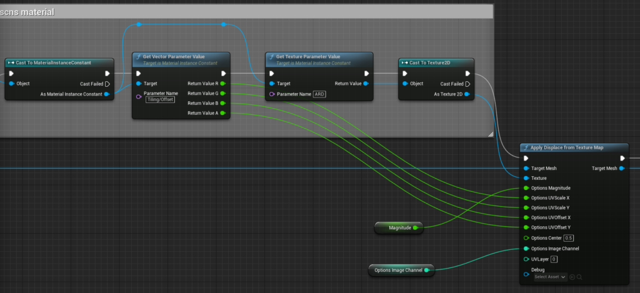
Task: Click the Magnitude variable output pin
Action: pos(416,227)
